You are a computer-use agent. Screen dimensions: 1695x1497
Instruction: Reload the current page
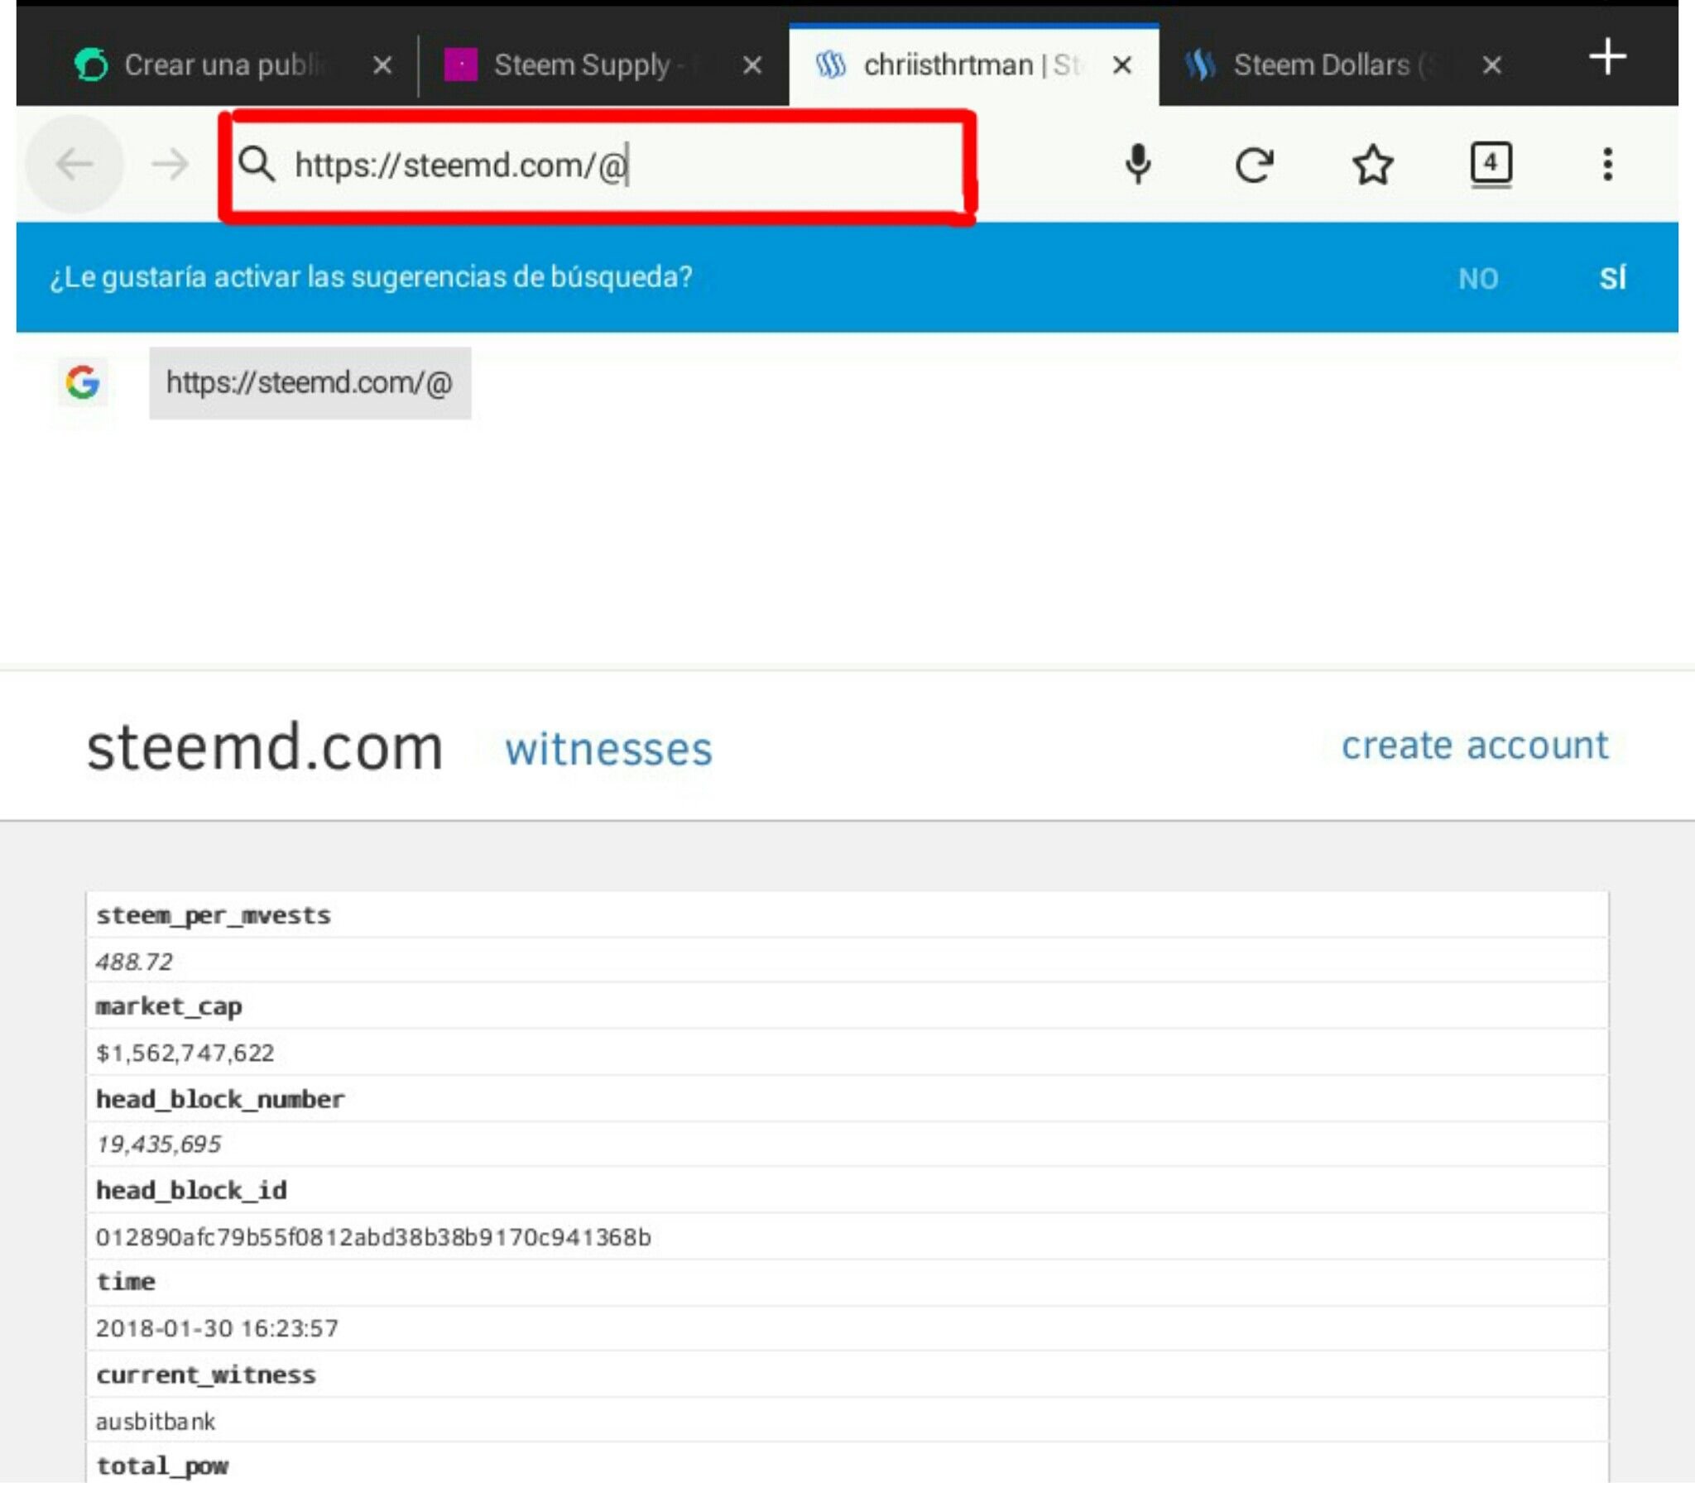pyautogui.click(x=1255, y=164)
